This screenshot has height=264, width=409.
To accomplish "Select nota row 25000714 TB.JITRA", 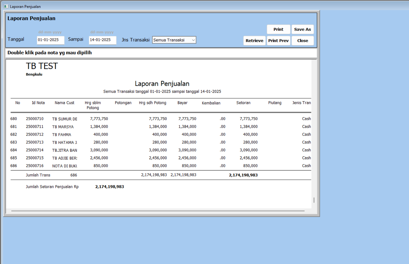I will 64,150.
